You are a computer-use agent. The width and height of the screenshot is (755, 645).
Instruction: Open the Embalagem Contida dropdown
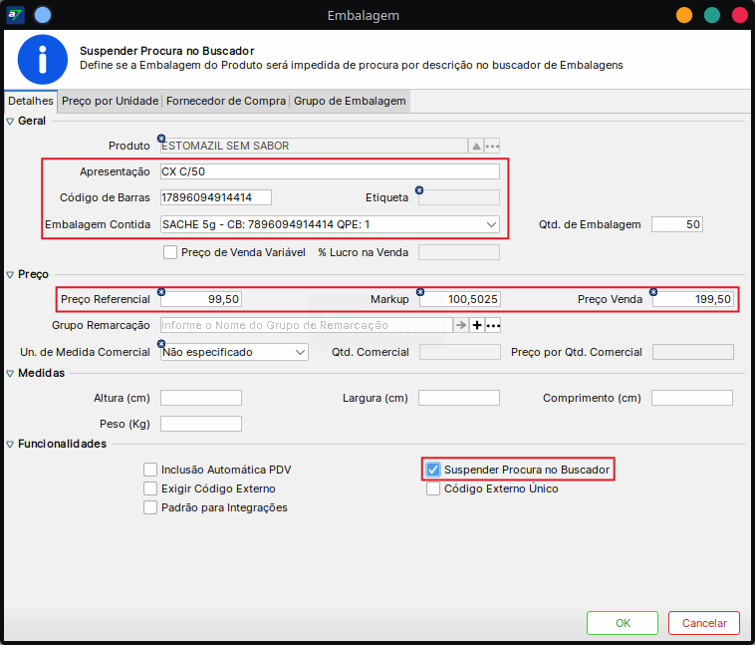(x=491, y=224)
